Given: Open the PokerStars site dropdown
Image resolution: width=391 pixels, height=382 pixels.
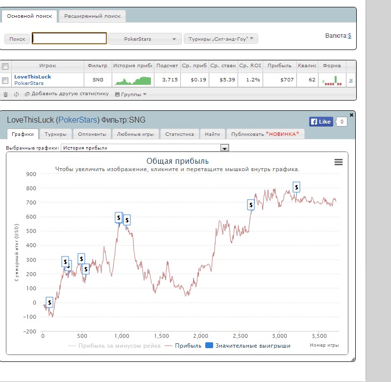Looking at the screenshot, I should (145, 39).
